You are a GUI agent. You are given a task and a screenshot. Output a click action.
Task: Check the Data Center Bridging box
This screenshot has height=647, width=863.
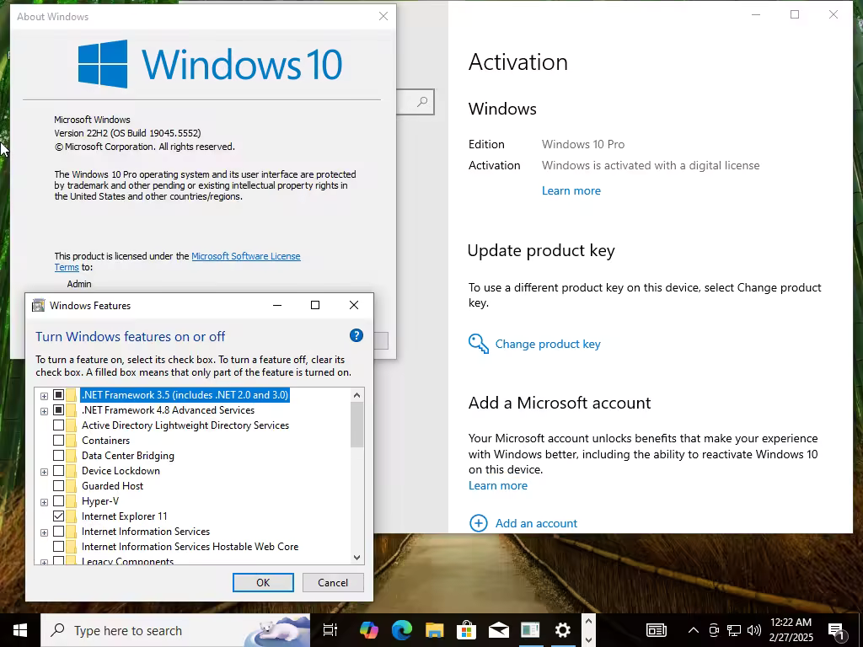58,456
